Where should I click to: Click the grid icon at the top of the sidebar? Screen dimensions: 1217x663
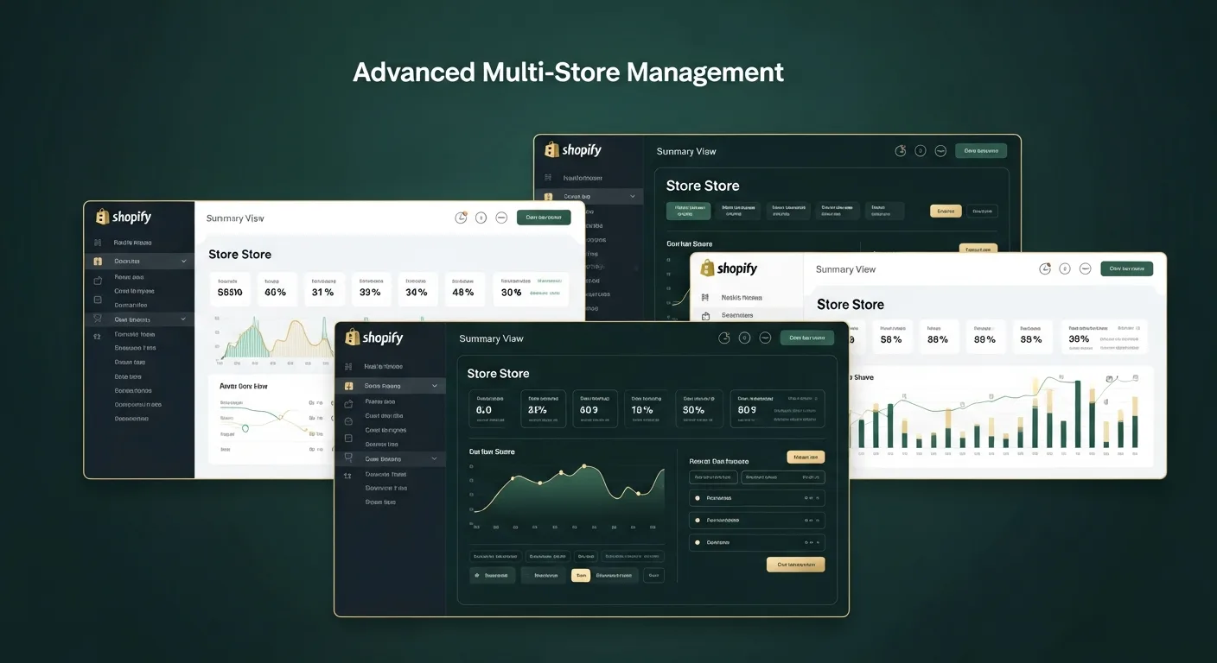click(348, 366)
